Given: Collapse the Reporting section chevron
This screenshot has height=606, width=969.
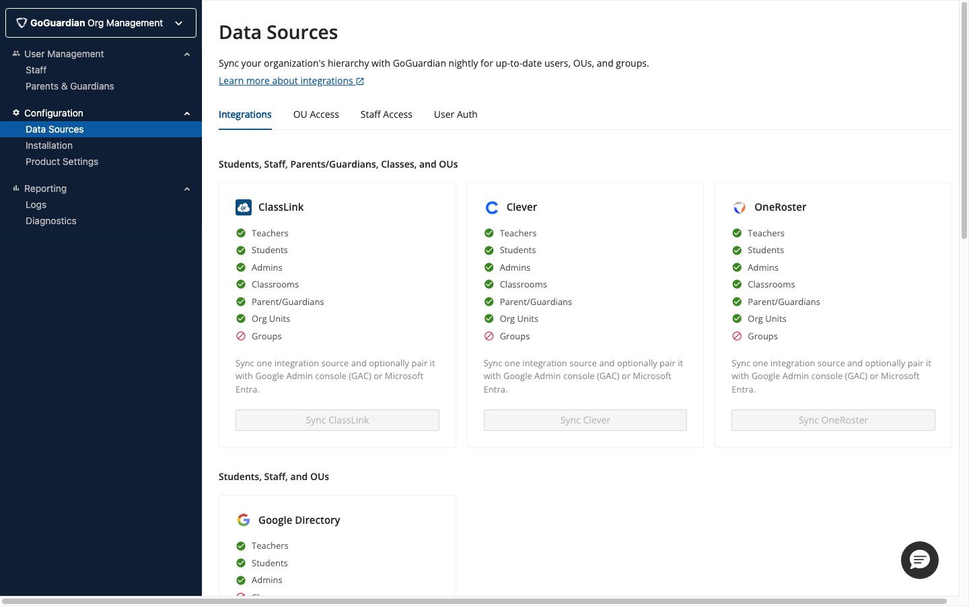Looking at the screenshot, I should click(187, 189).
